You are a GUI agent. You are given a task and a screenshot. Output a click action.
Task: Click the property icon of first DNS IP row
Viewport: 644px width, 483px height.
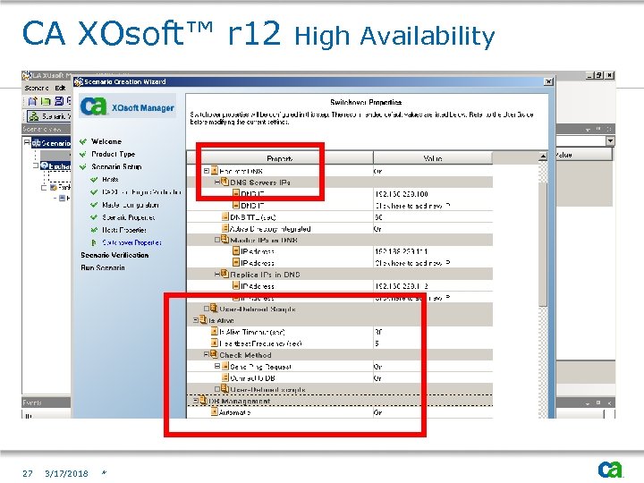pyautogui.click(x=236, y=193)
